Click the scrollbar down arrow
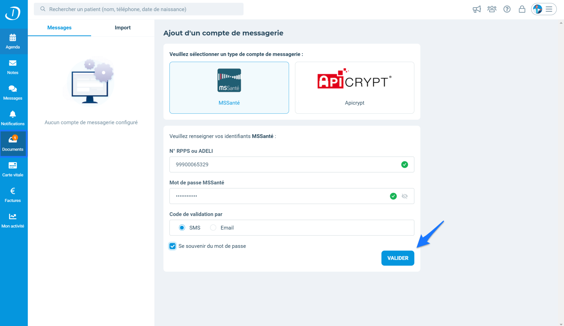564x326 pixels. (561, 324)
